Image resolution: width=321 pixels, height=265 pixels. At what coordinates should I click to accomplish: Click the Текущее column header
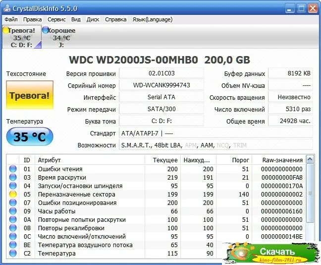[x=162, y=160]
